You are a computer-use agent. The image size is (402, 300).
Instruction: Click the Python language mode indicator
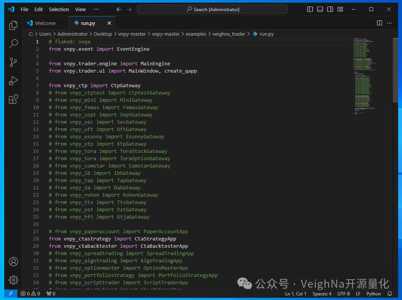click(x=374, y=293)
